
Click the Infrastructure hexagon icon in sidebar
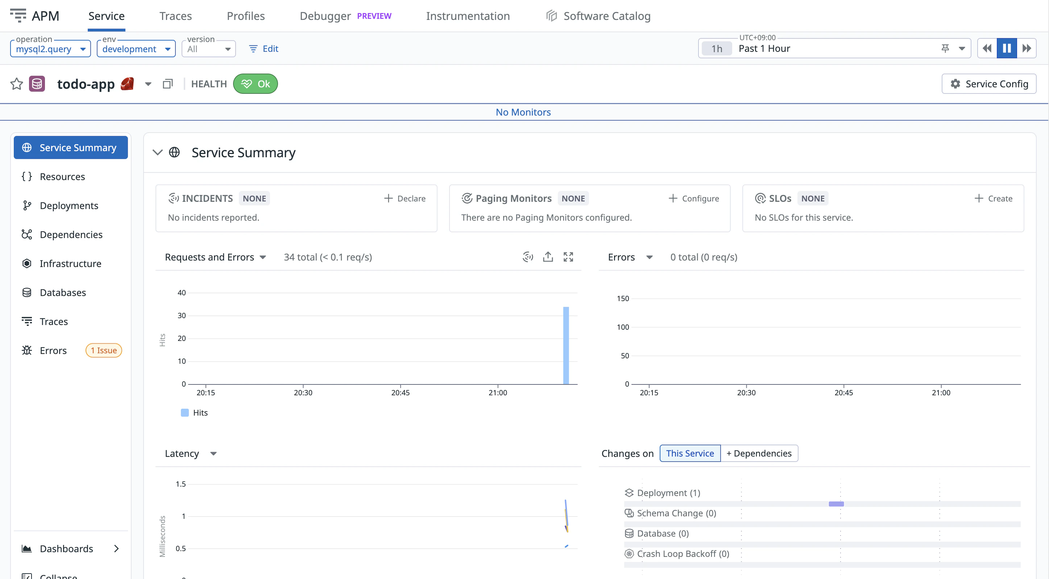27,263
